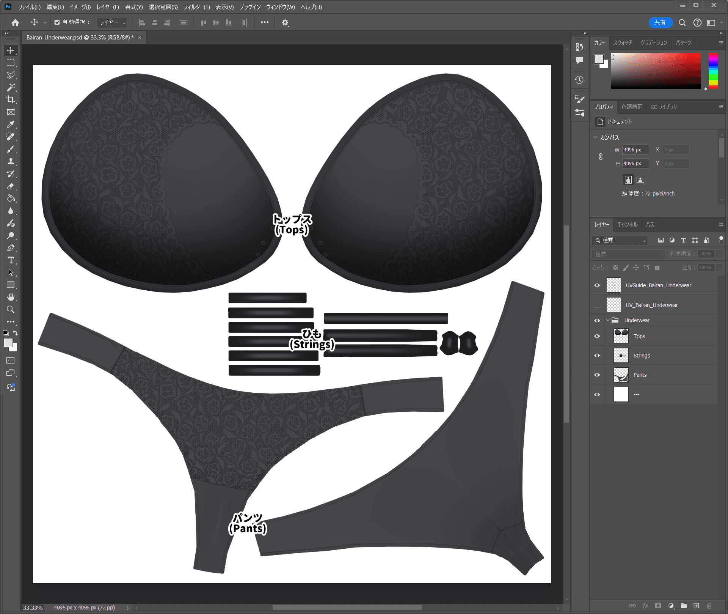Toggle the auto-select checkbox

[x=57, y=22]
